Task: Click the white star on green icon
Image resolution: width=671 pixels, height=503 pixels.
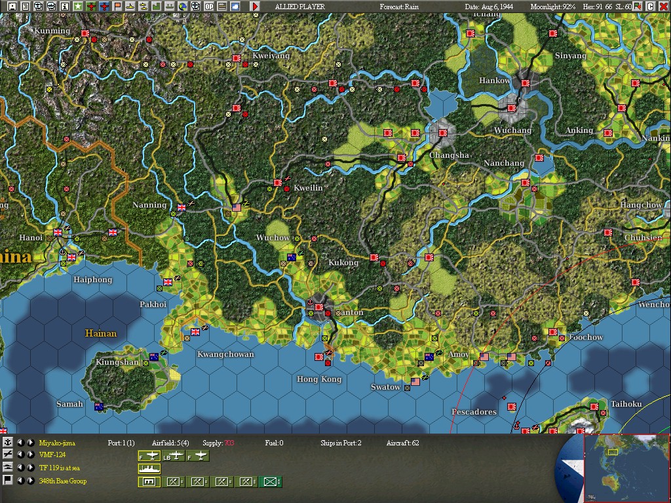Action: click(x=78, y=6)
